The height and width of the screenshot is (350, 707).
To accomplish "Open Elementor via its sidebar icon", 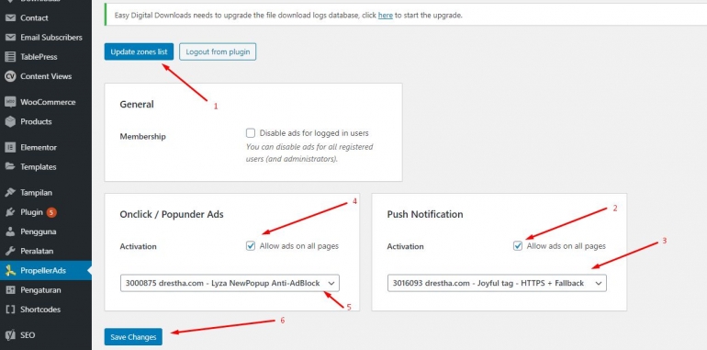I will [x=10, y=148].
